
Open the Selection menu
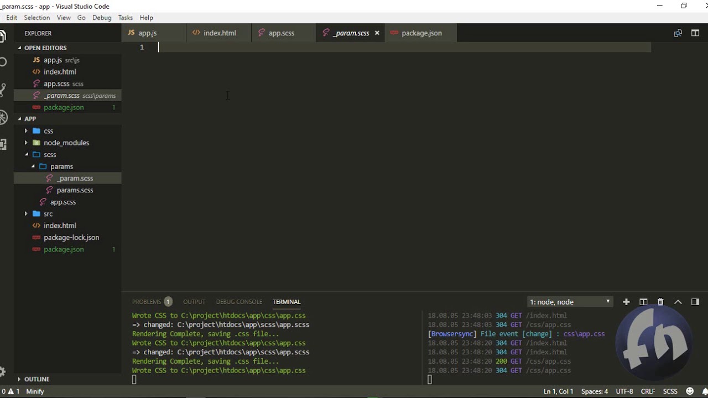(37, 18)
